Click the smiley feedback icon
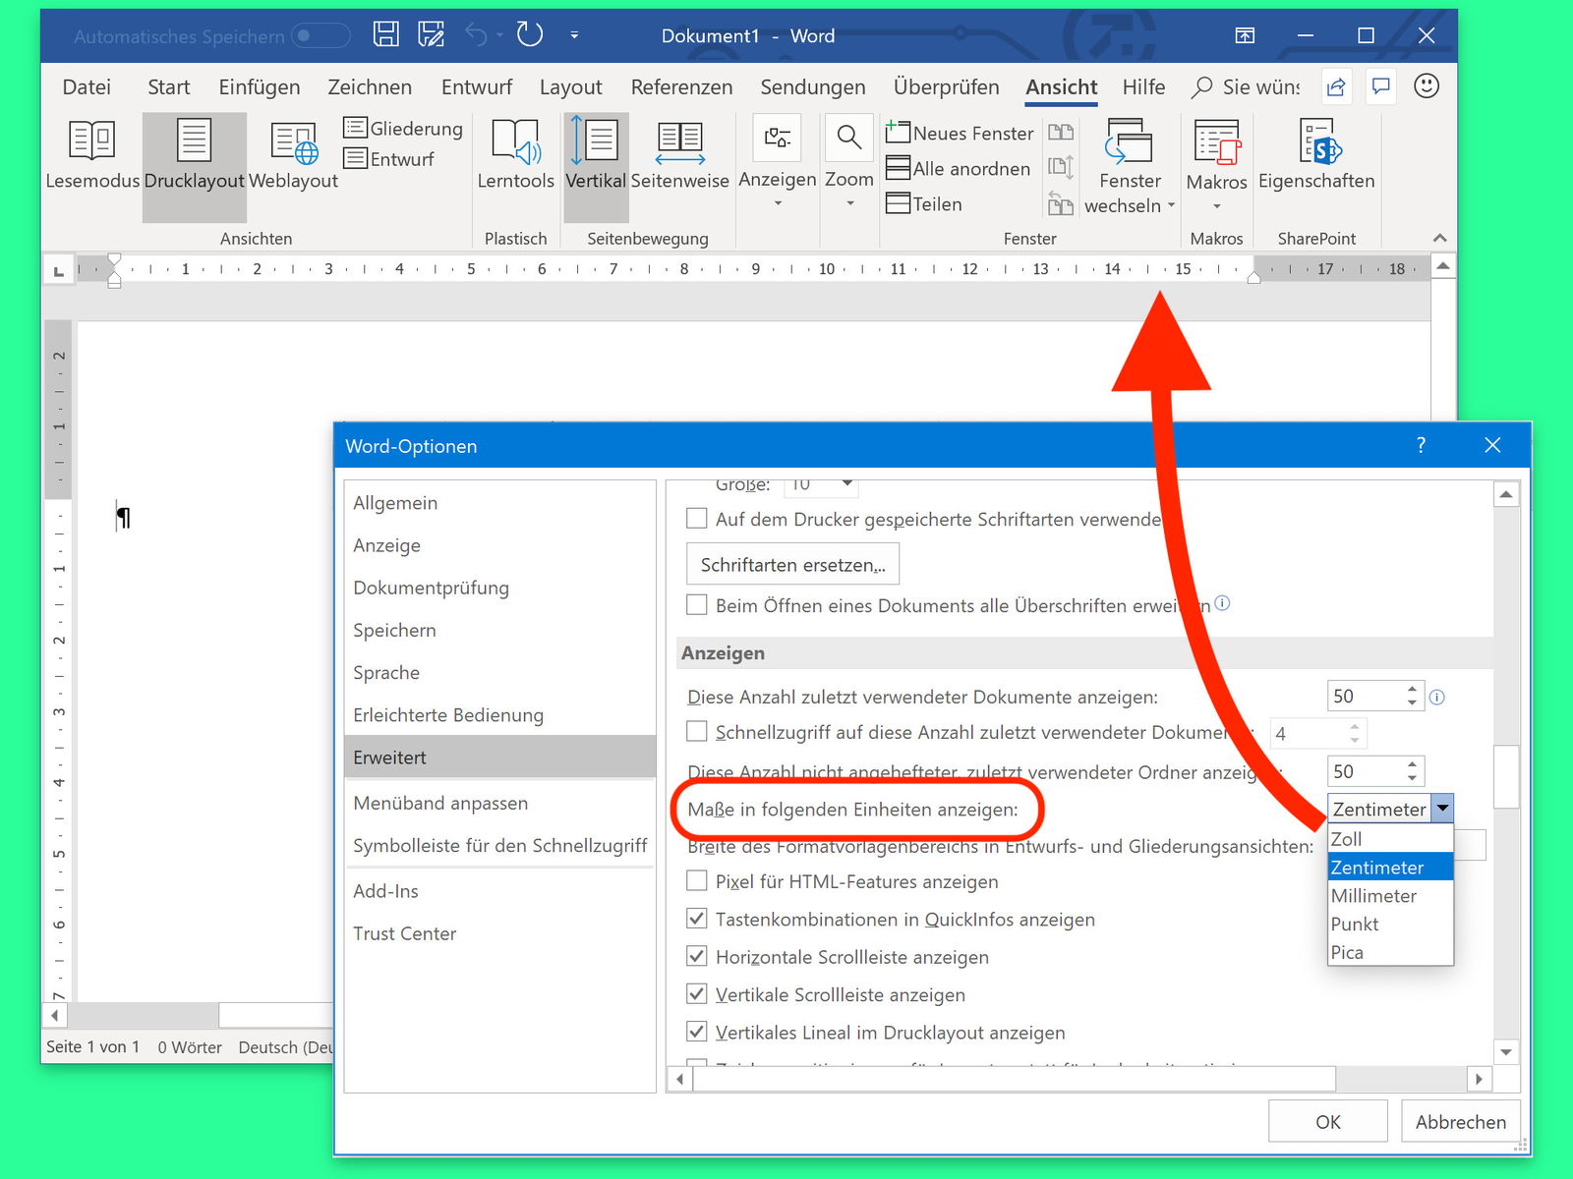The image size is (1573, 1179). (x=1427, y=85)
